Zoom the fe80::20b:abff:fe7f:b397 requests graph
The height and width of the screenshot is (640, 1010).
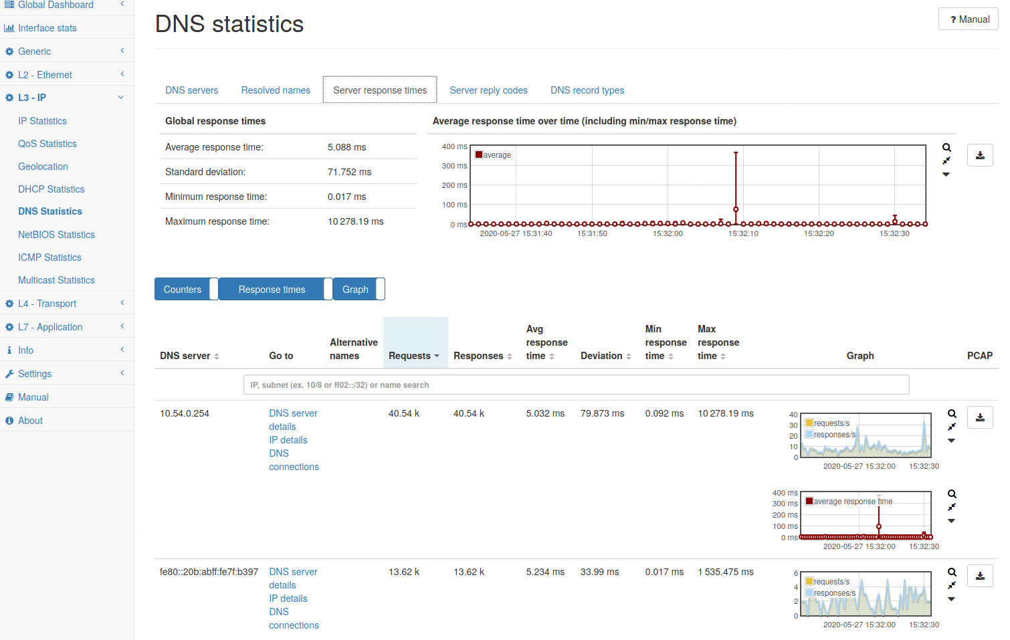[x=952, y=572]
